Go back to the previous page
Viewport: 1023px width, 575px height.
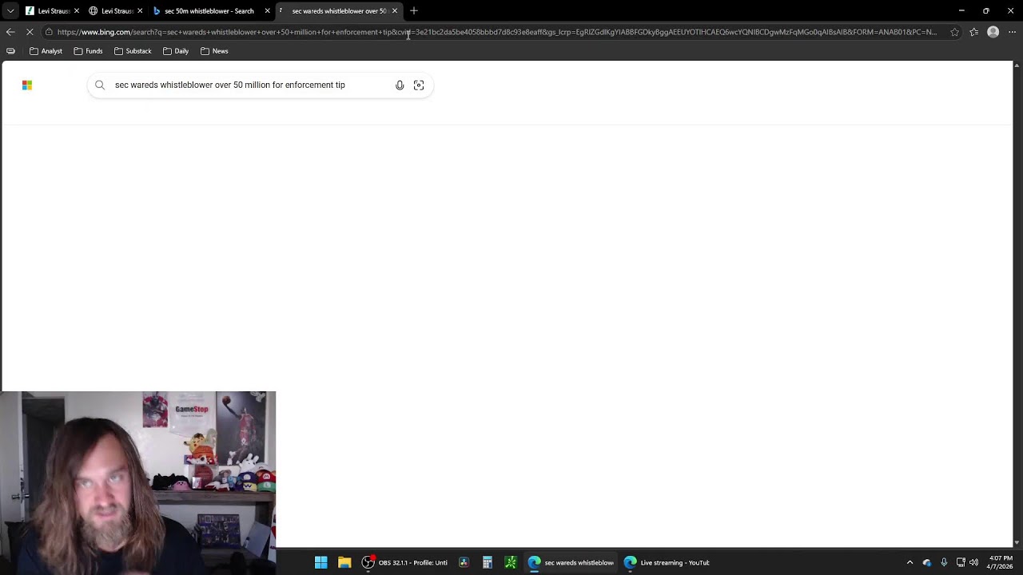point(10,32)
